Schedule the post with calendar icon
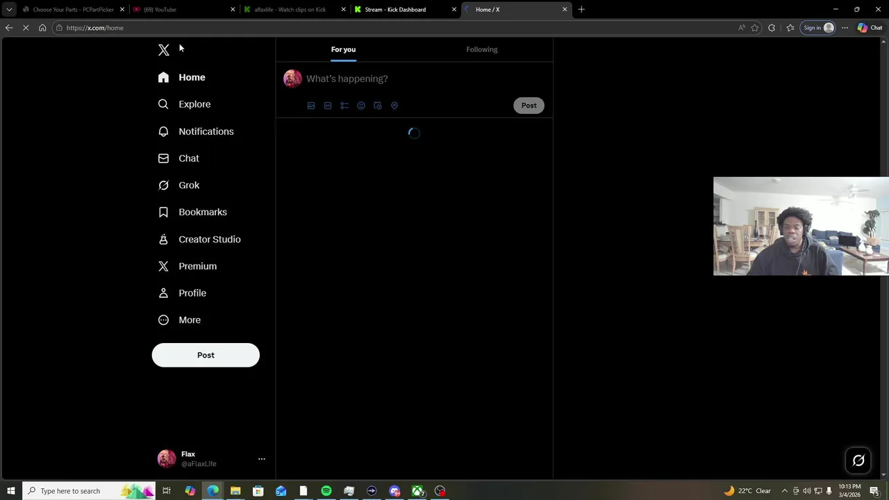This screenshot has height=500, width=889. tap(378, 106)
